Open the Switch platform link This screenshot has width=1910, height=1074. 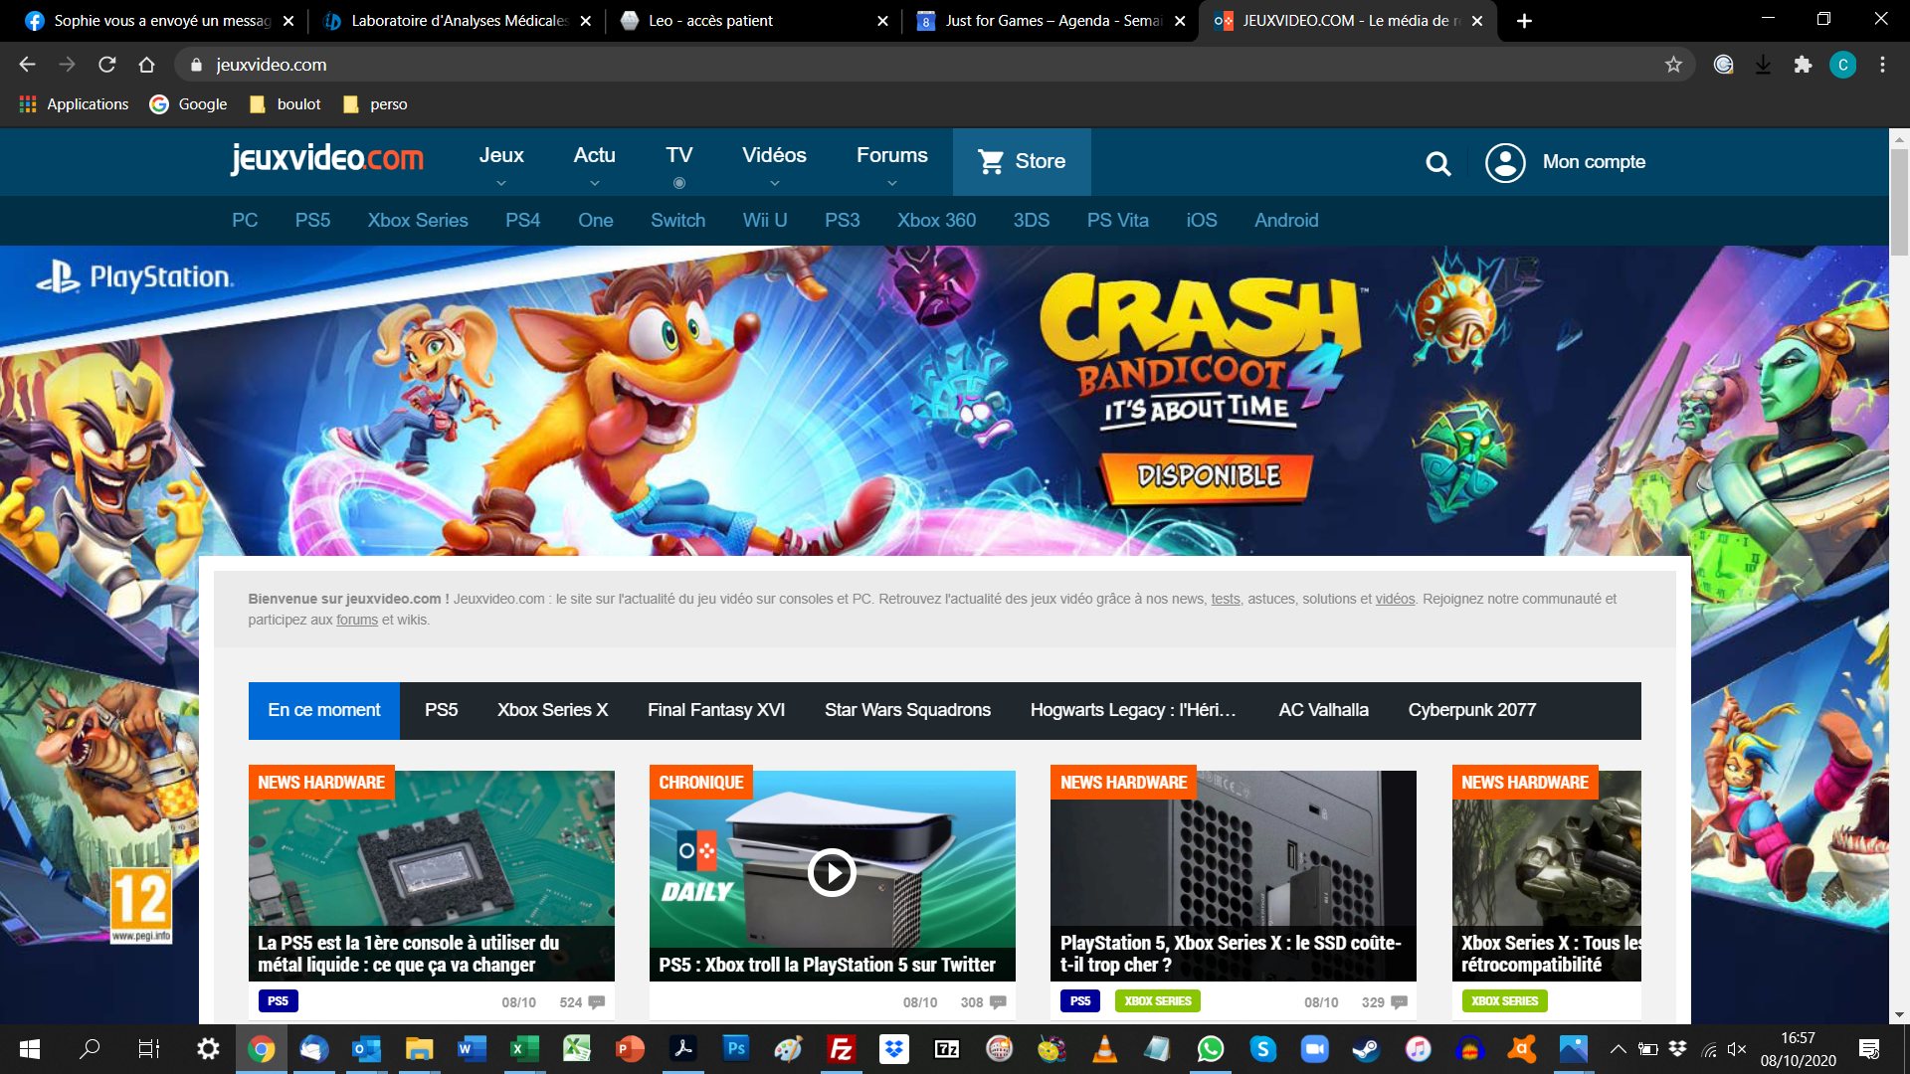(677, 221)
